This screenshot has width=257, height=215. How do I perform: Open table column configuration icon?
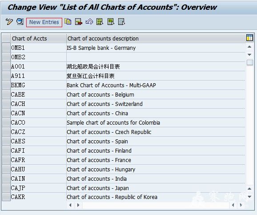249,37
